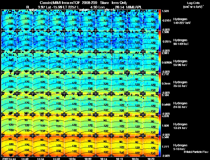Open the 149-227 keV image panel at 16:29
210x160 pixels.
click(151, 20)
